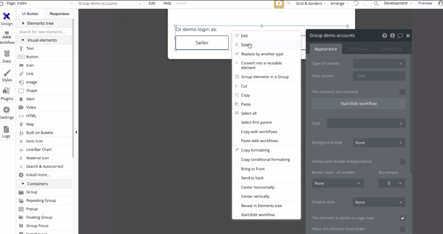Open the Shadow style dropdown
The height and width of the screenshot is (234, 443).
(379, 202)
